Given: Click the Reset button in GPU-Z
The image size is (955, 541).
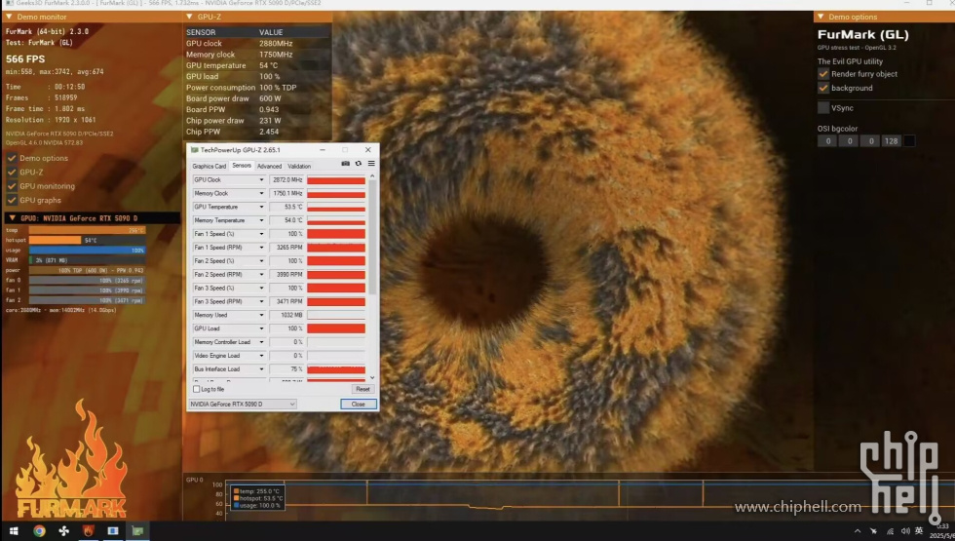Looking at the screenshot, I should click(363, 389).
